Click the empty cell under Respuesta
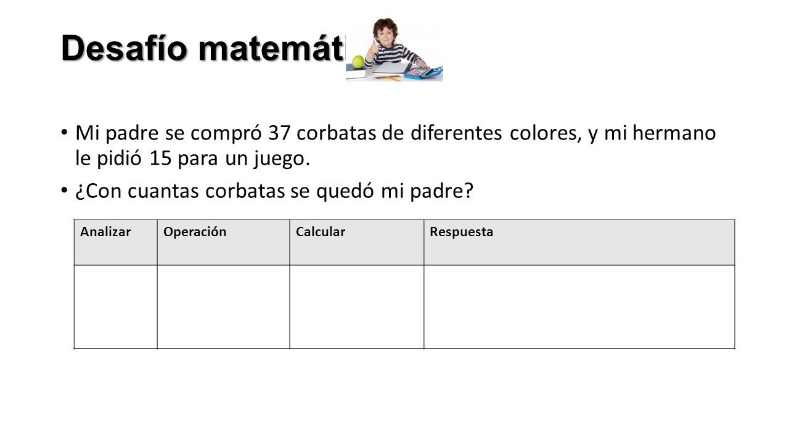The width and height of the screenshot is (789, 444). 579,306
